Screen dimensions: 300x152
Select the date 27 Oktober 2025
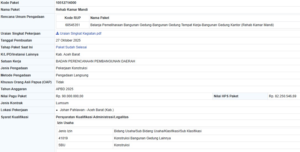click(x=68, y=40)
